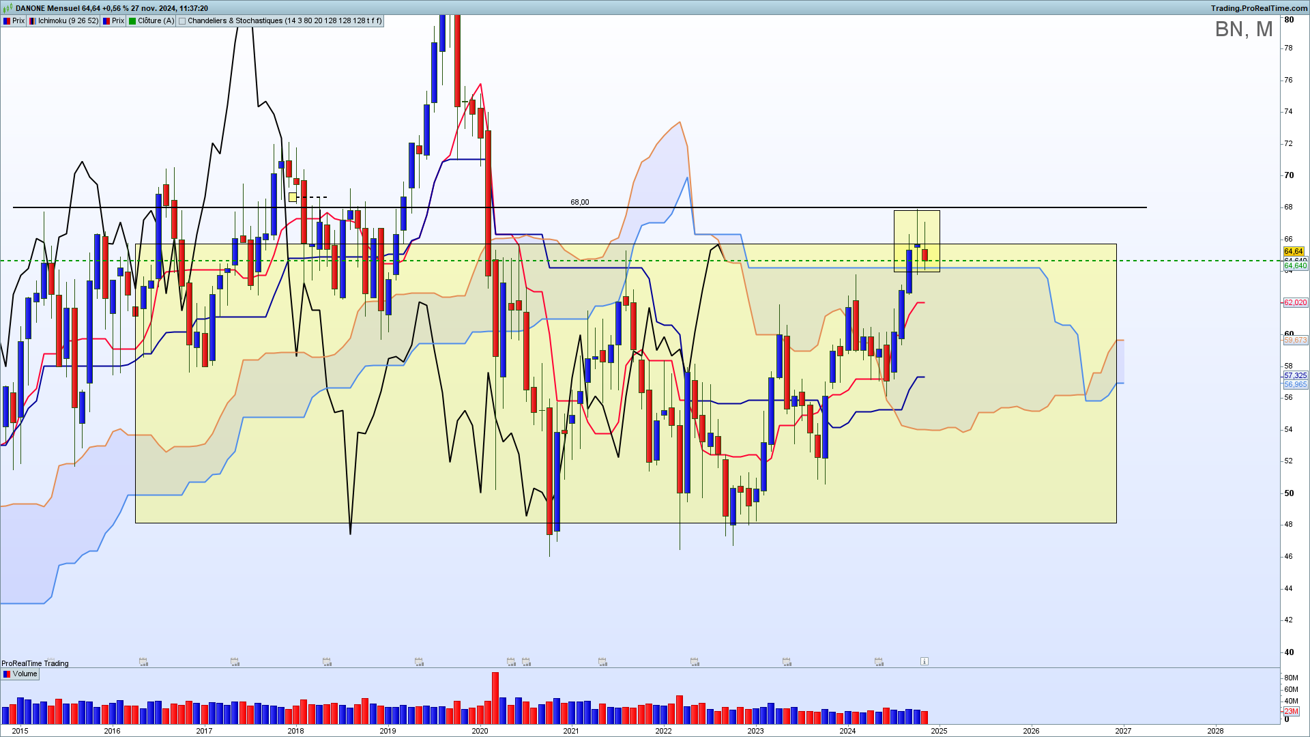Viewport: 1310px width, 737px height.
Task: Click the 2028 label on the time axis
Action: 1215,731
